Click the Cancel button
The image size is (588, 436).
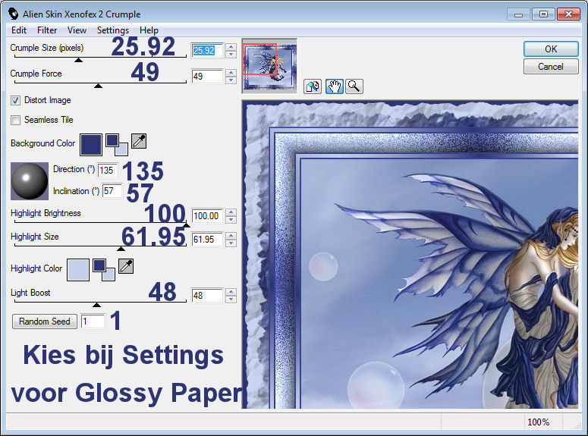(x=551, y=67)
